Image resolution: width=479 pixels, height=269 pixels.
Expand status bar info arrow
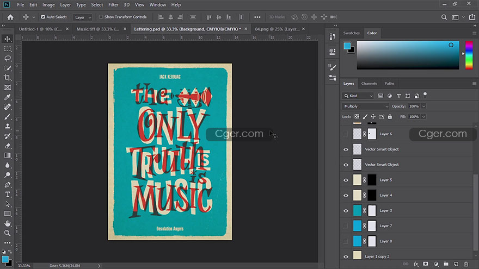[99, 266]
